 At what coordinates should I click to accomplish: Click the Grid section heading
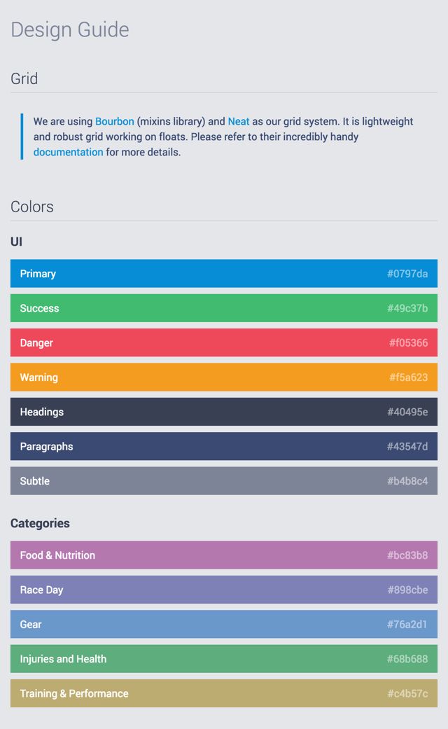click(x=24, y=79)
